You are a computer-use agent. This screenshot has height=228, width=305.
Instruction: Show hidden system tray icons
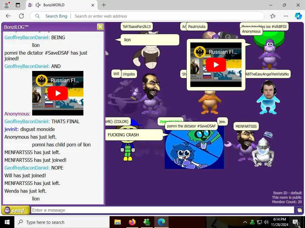point(245,222)
